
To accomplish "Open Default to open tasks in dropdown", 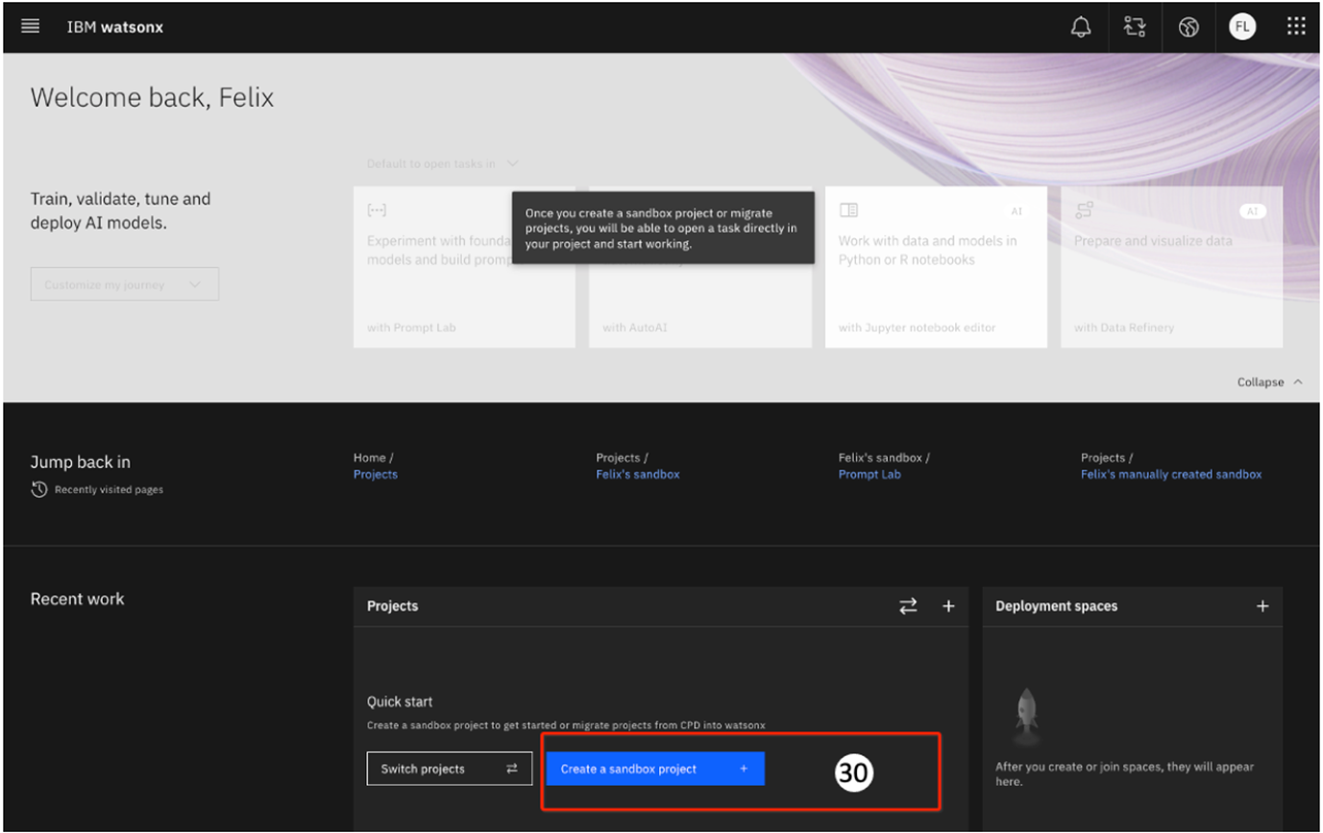I will click(x=443, y=164).
